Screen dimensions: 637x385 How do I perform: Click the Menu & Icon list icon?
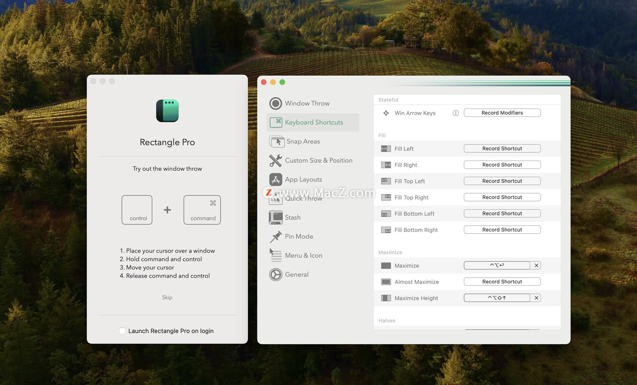[x=275, y=255]
